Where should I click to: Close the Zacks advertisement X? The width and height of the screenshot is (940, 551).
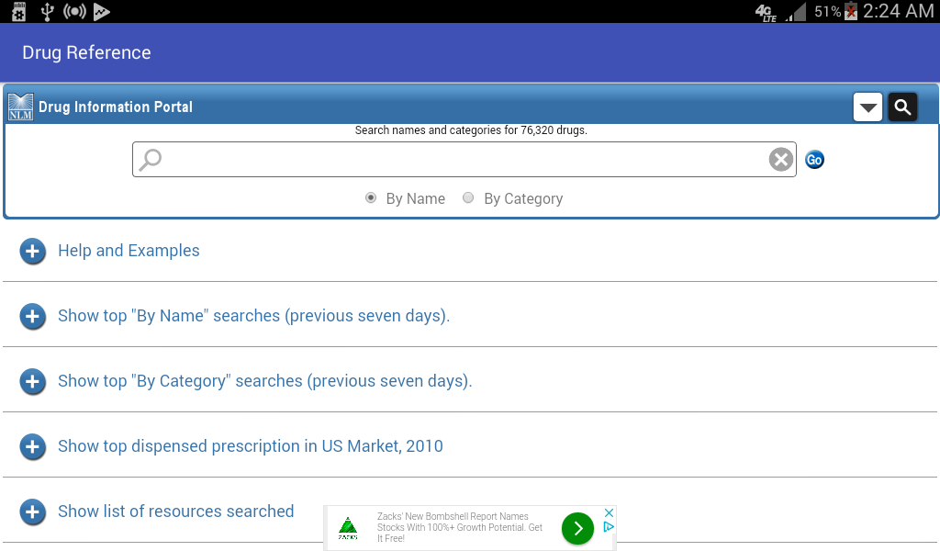point(609,512)
